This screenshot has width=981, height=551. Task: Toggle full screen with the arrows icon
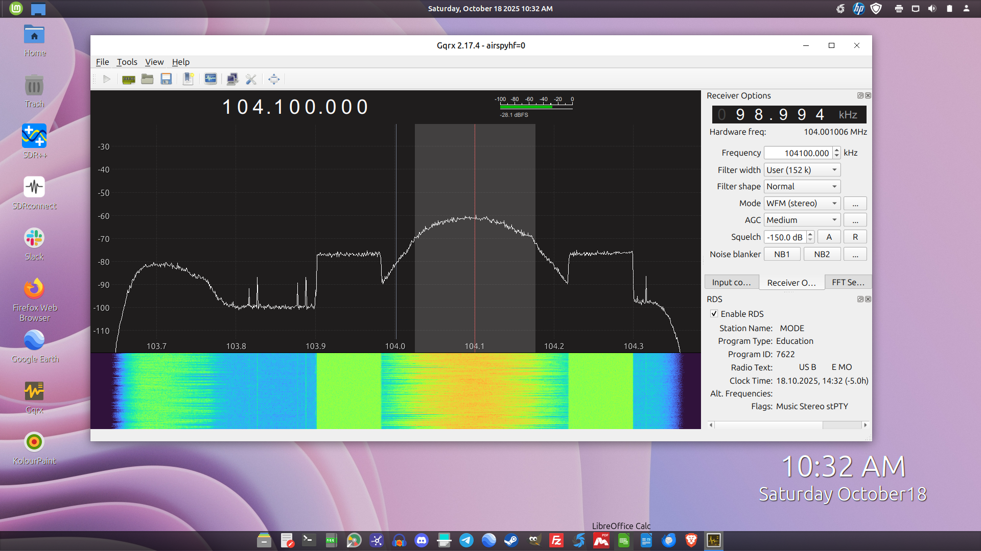(274, 79)
